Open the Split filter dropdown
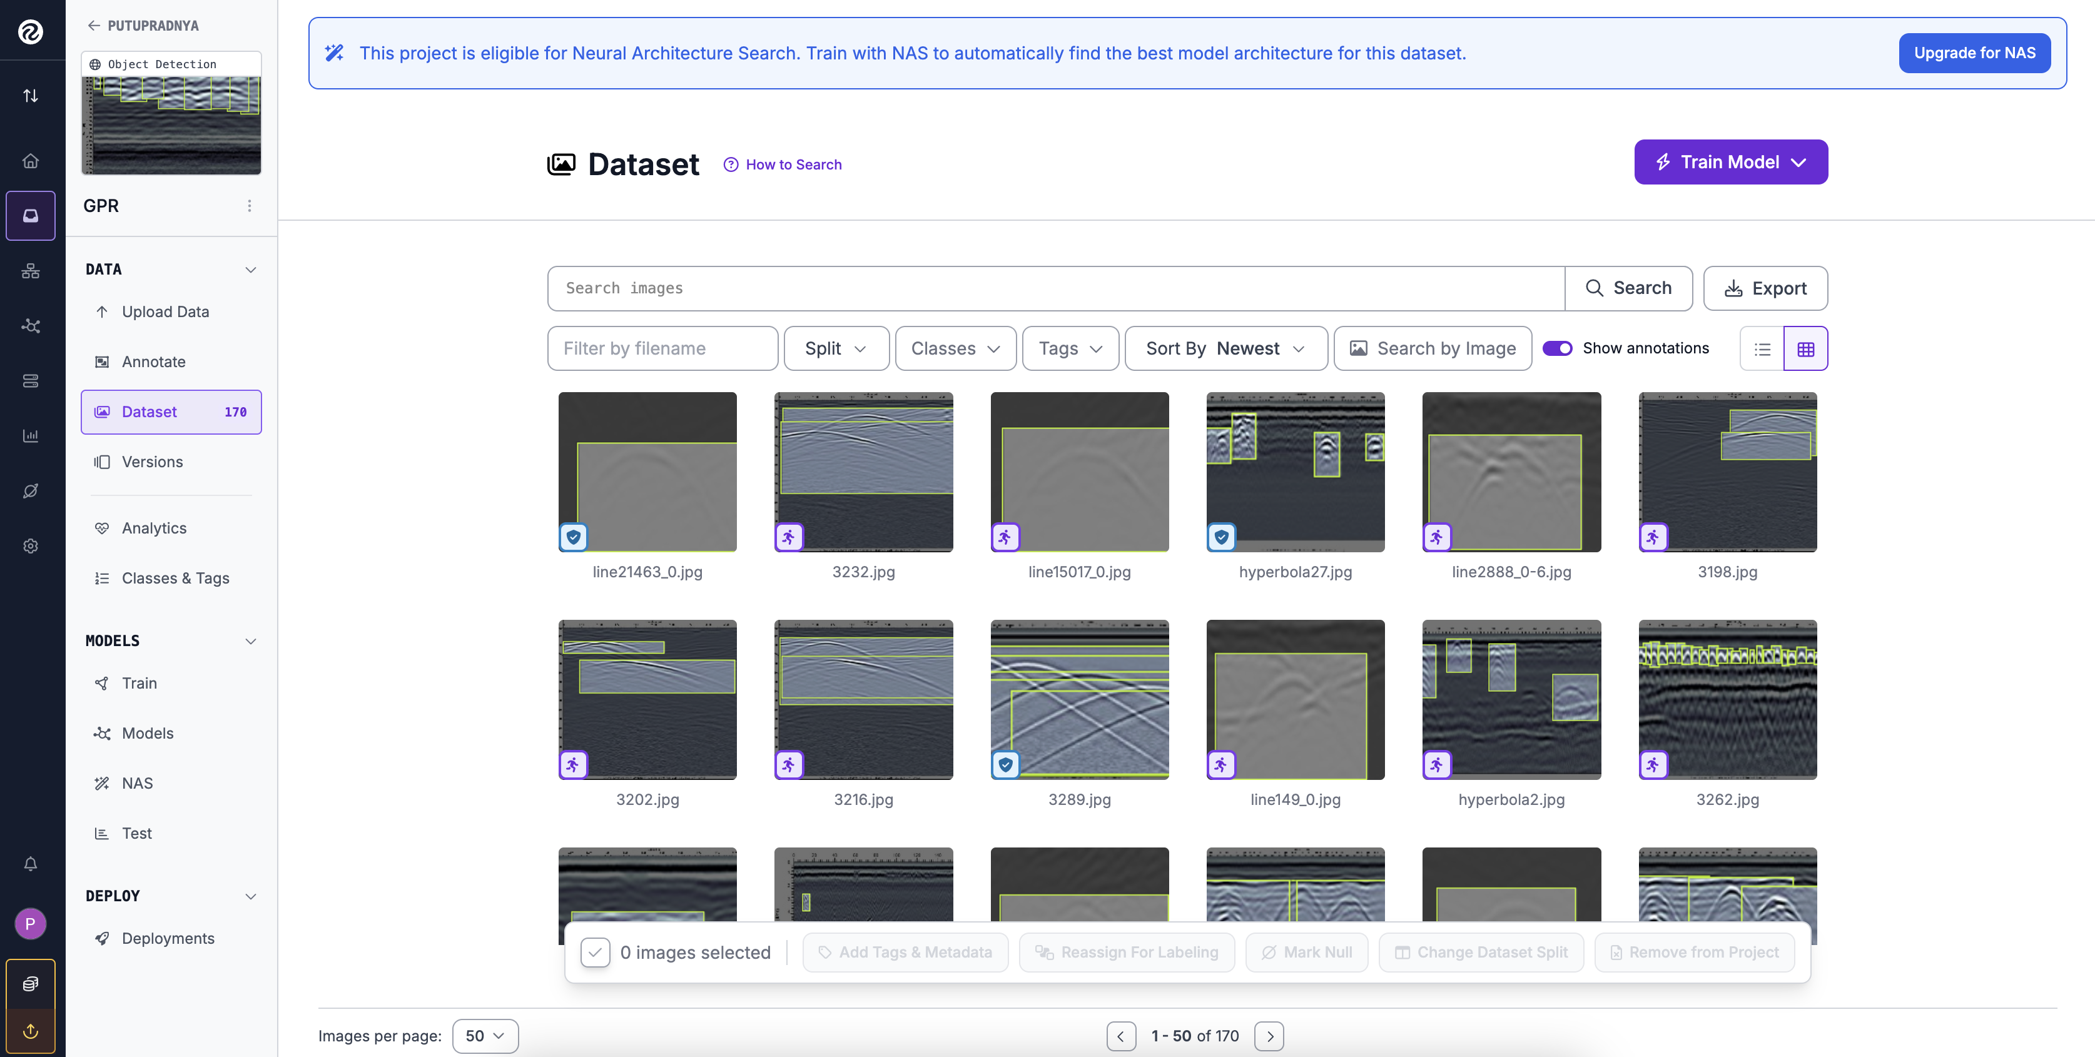This screenshot has height=1057, width=2095. [x=836, y=349]
